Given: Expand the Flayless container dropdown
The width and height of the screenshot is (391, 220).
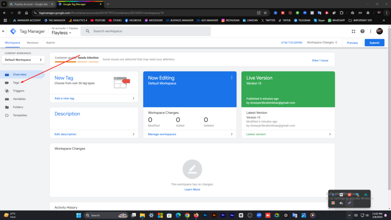Looking at the screenshot, I should tap(61, 33).
